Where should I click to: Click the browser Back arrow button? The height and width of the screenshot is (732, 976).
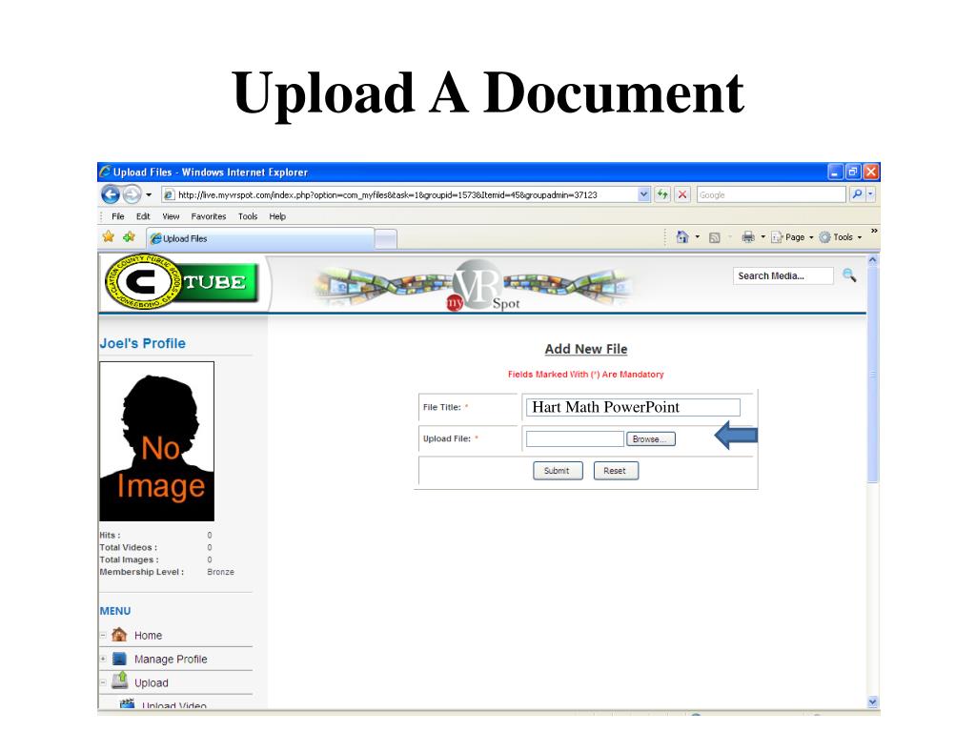[111, 194]
